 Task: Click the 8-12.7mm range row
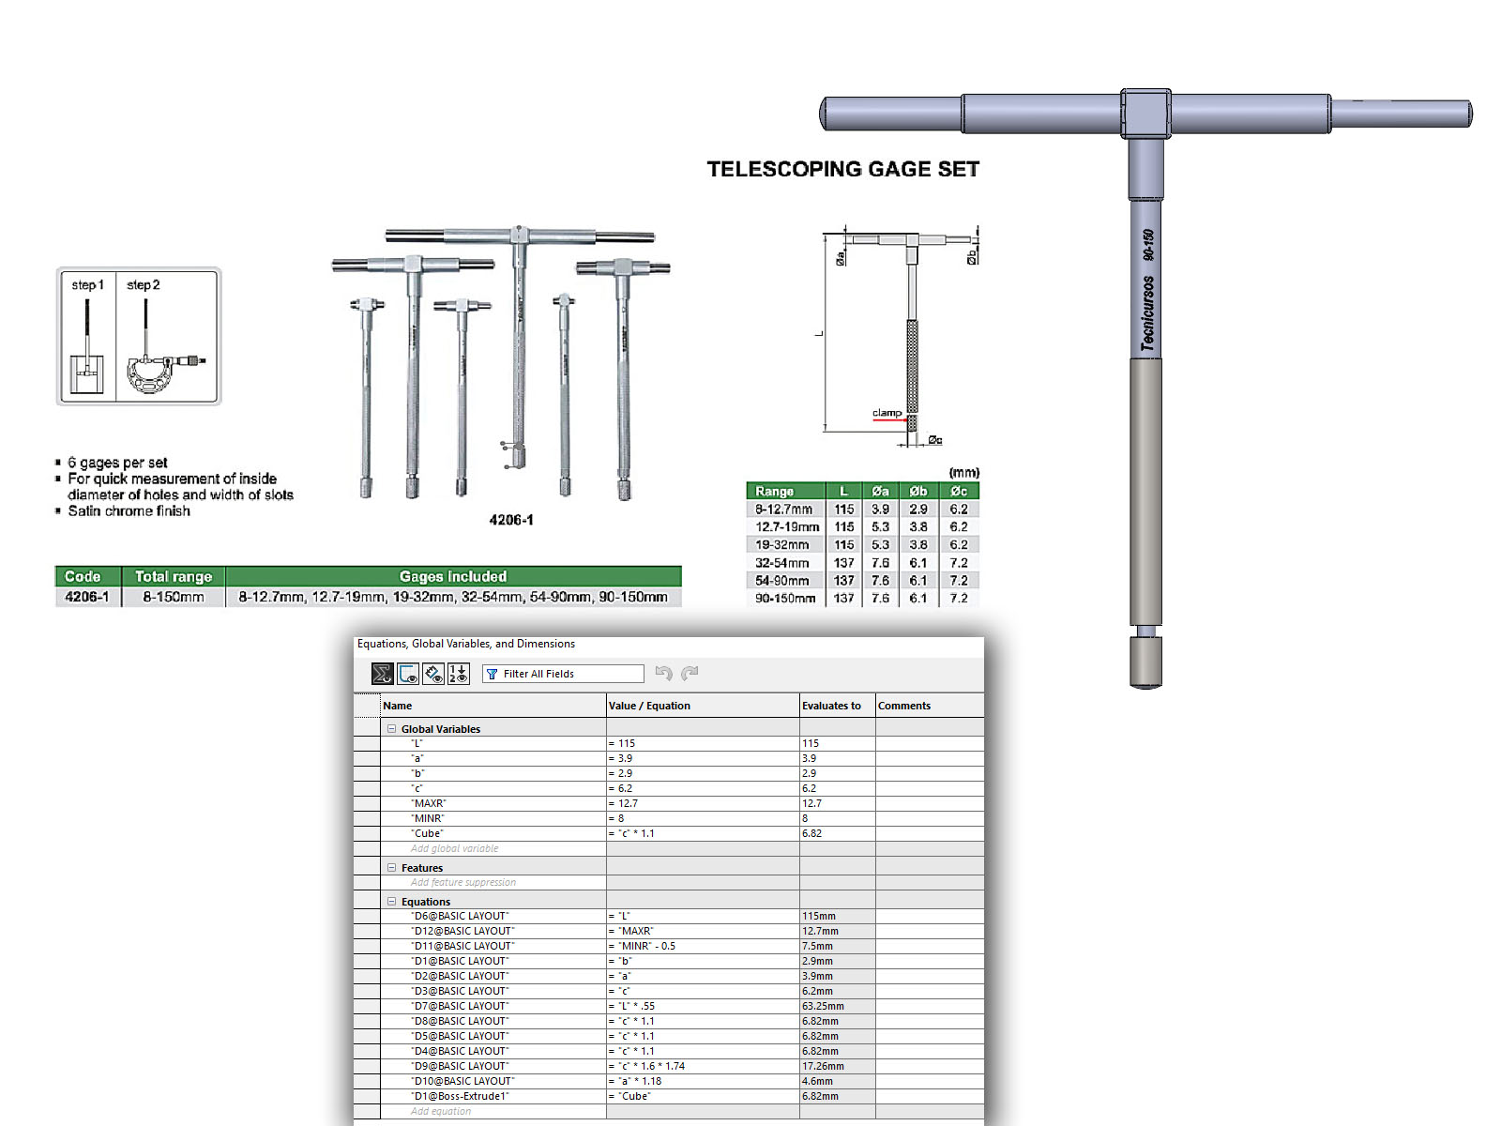coord(863,510)
